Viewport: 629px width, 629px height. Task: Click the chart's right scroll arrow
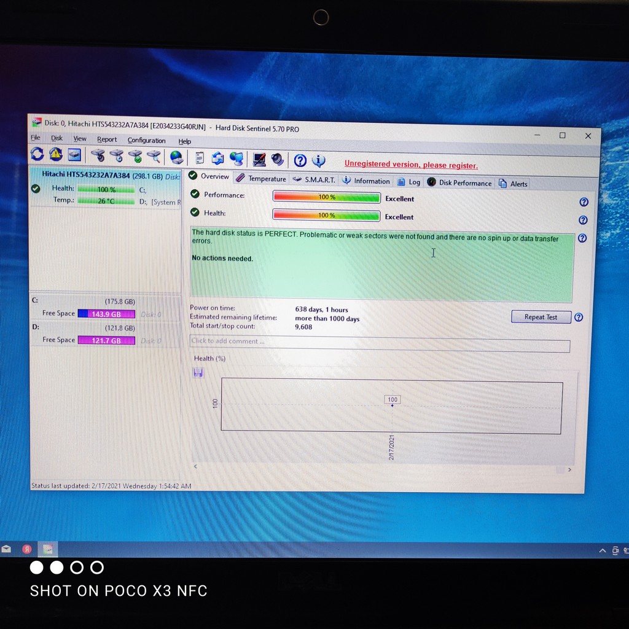point(569,469)
